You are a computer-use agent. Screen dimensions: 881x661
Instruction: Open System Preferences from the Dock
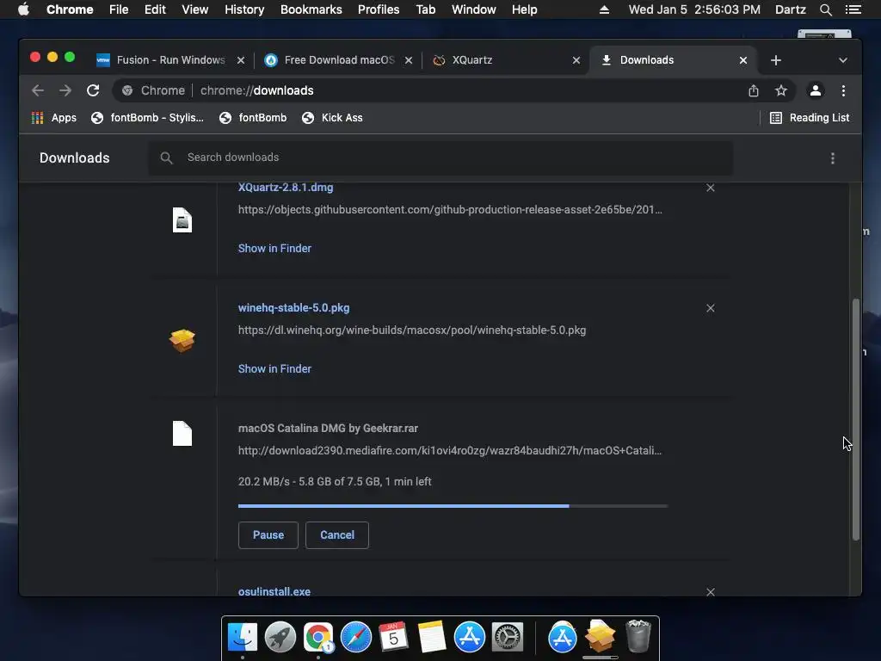click(508, 637)
